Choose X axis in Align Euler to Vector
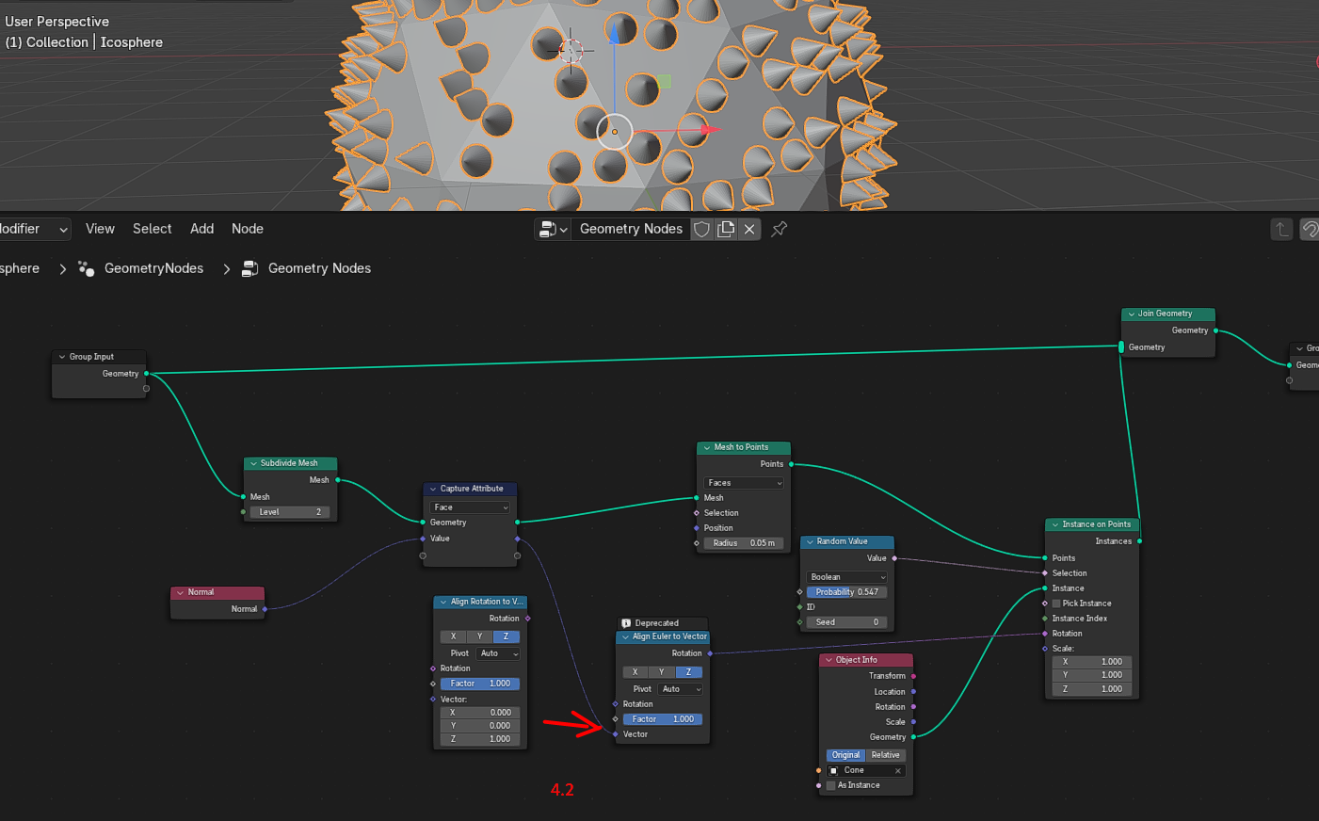 point(635,672)
